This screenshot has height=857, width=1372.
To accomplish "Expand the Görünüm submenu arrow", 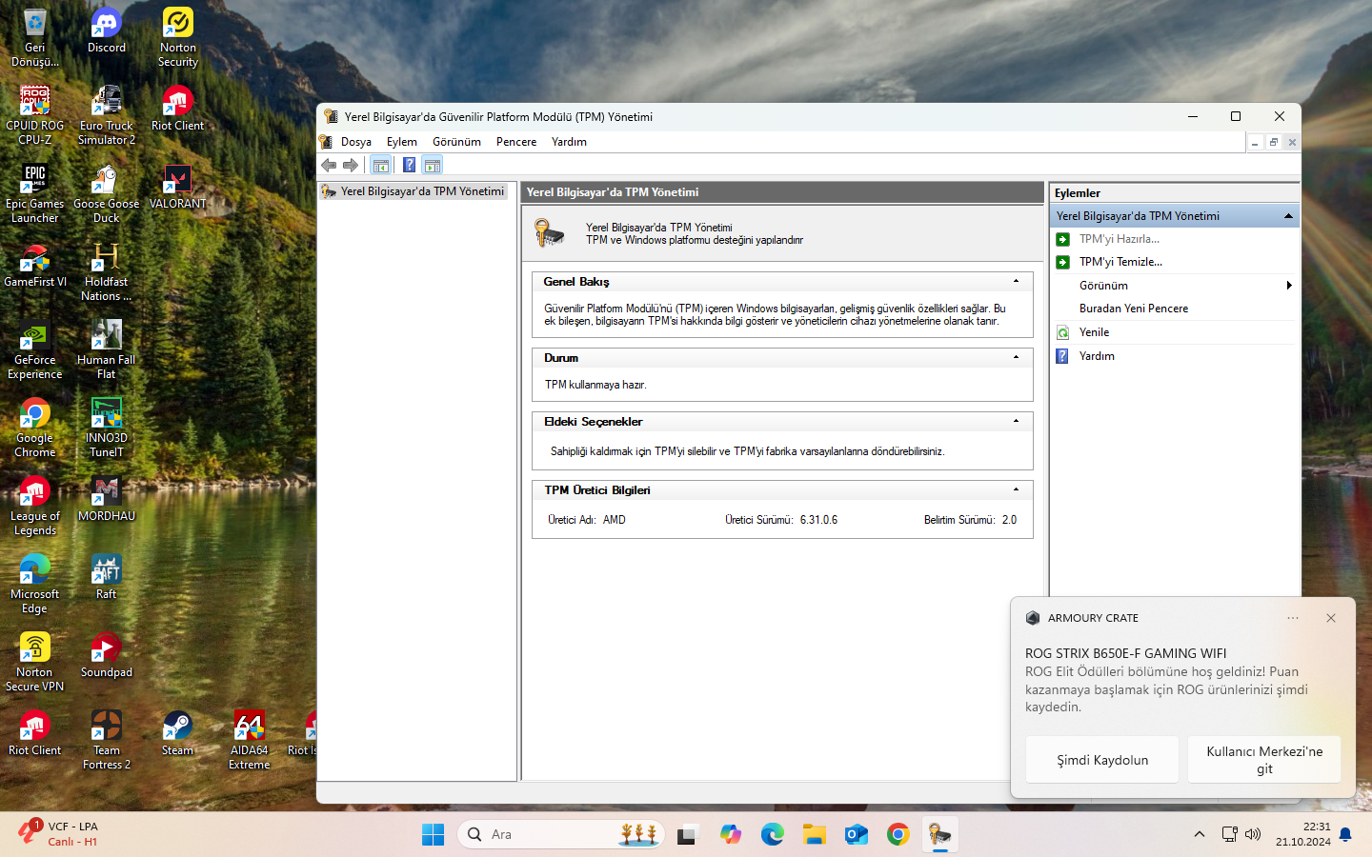I will tap(1289, 286).
